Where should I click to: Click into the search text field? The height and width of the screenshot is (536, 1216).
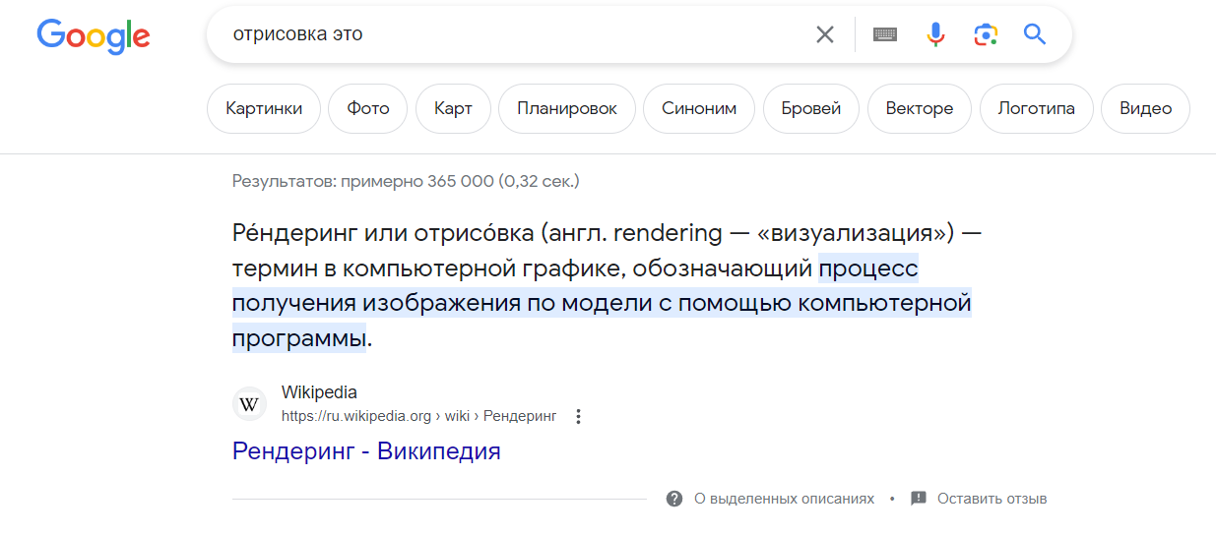pos(512,35)
